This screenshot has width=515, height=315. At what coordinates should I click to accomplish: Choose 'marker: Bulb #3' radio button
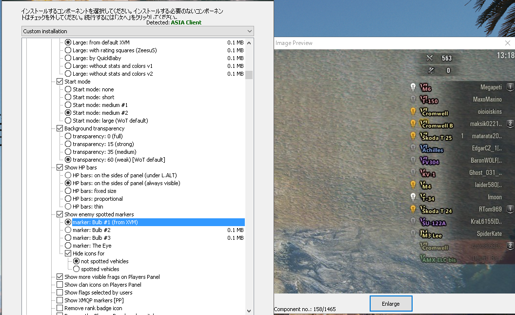pos(68,238)
